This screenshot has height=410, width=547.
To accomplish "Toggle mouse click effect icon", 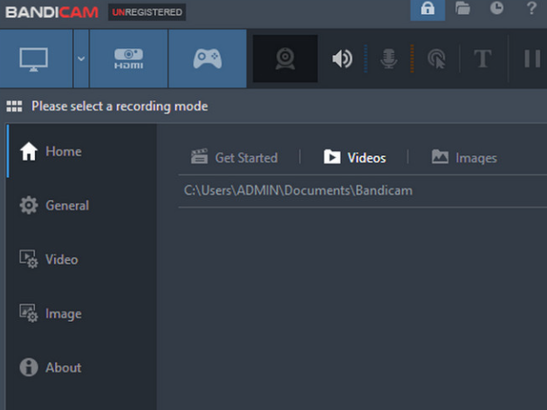I will [x=436, y=58].
